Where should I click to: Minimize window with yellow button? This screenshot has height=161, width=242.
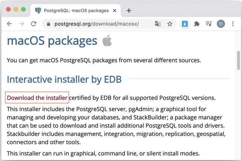(x=16, y=9)
